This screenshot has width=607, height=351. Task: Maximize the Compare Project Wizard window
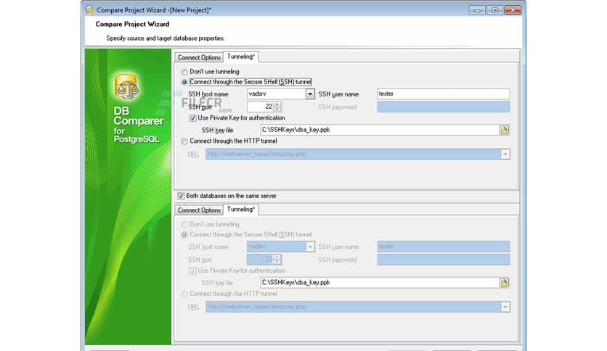(x=494, y=10)
